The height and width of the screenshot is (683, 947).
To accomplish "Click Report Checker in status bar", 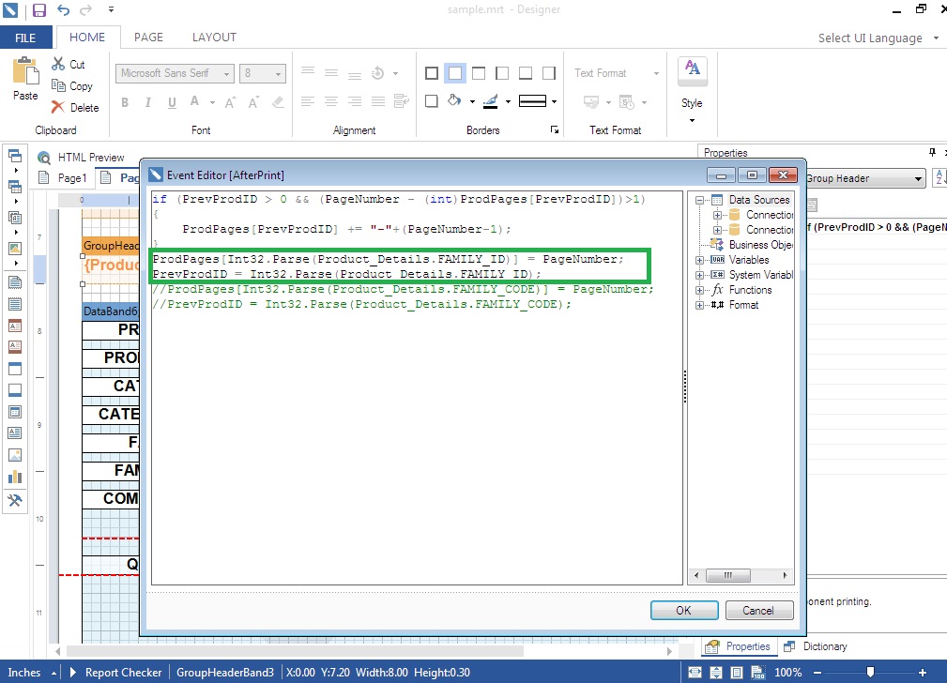I will pos(123,672).
